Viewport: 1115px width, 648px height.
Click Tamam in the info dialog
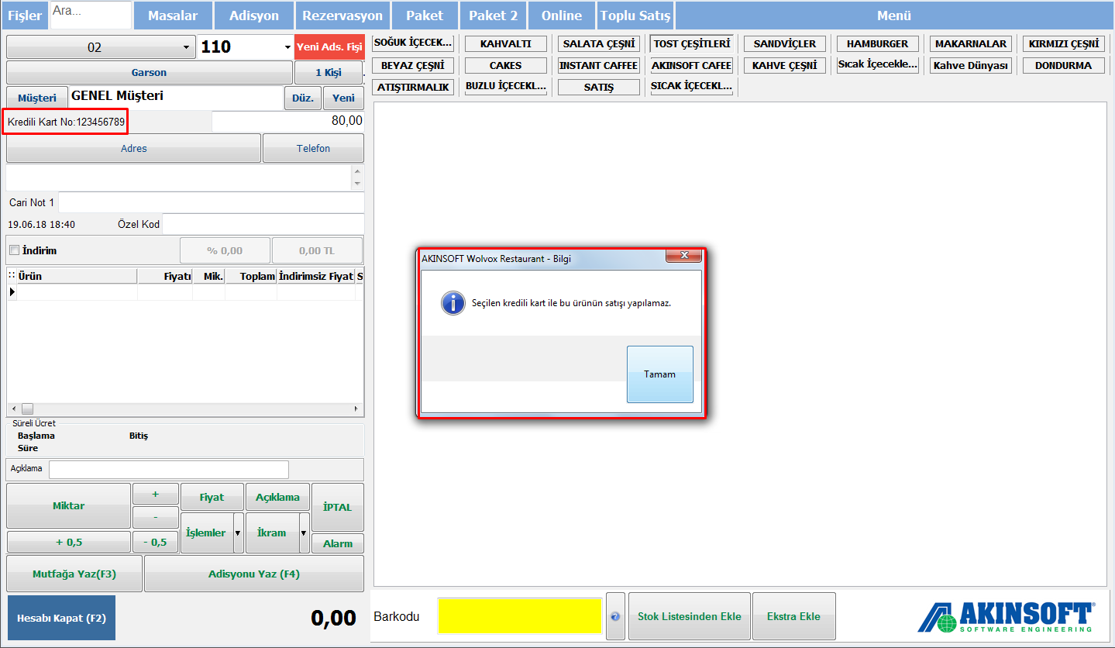[x=660, y=374]
